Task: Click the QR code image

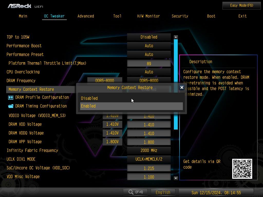Action: click(x=242, y=169)
